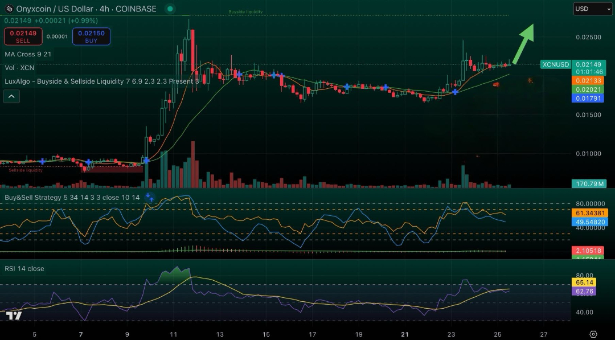
Task: Click the 0.01500 price axis label
Action: coord(588,115)
